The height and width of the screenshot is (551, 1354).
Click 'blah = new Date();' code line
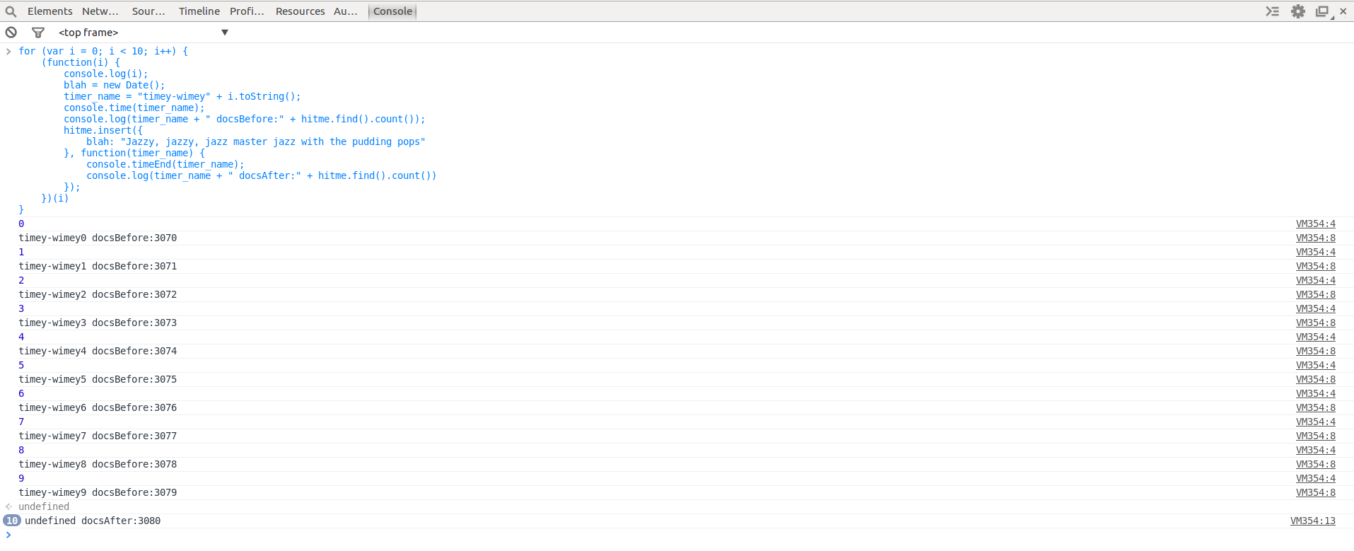click(115, 86)
